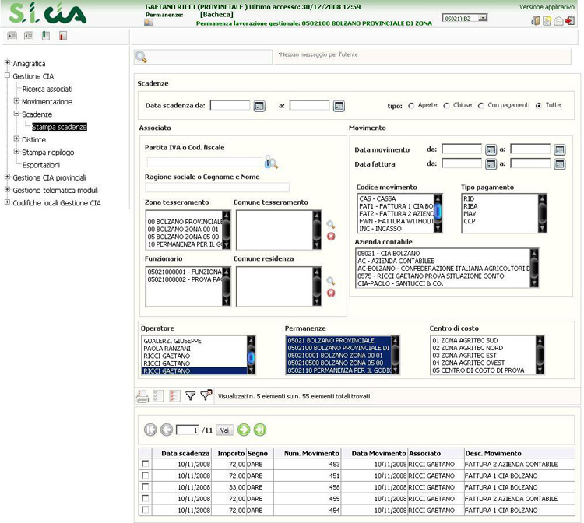Click the page number input field
This screenshot has height=523, width=584.
[x=187, y=430]
